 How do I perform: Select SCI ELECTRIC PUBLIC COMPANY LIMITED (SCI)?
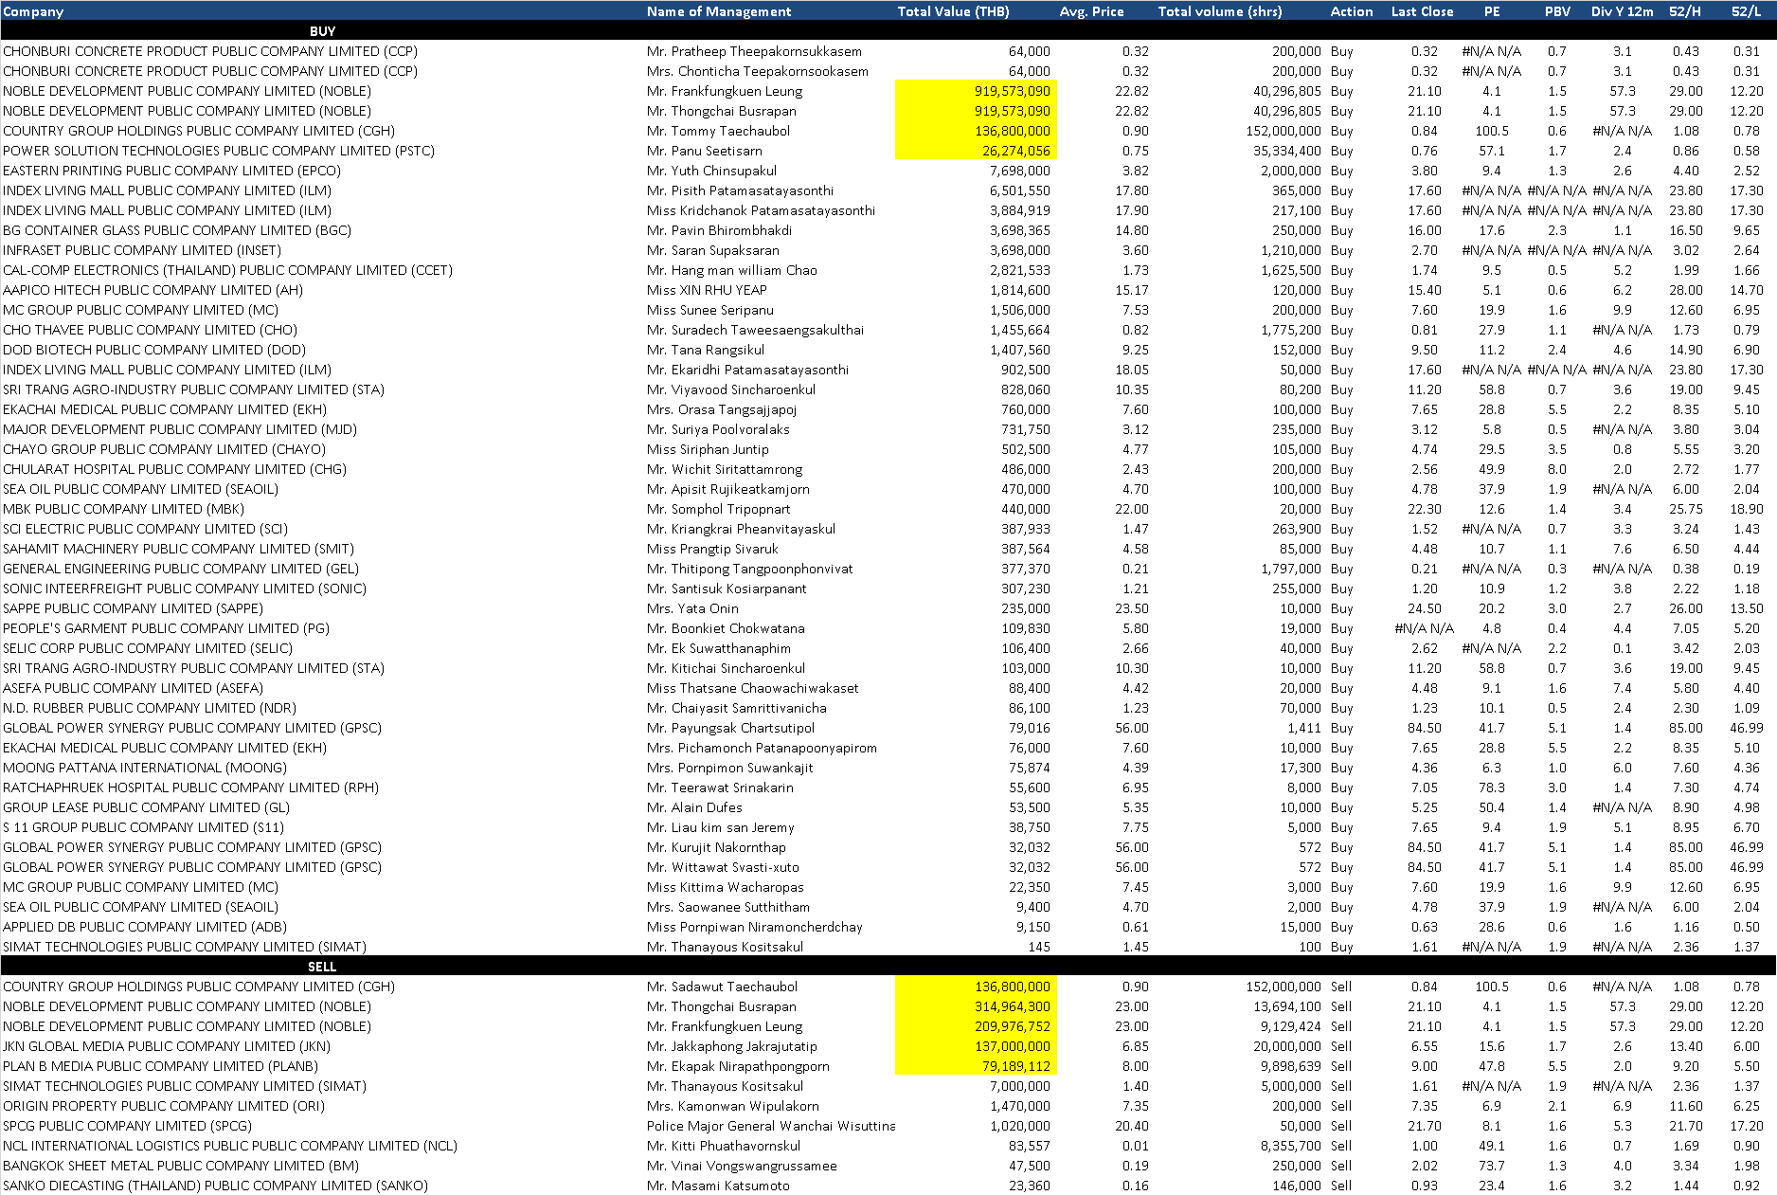tap(145, 529)
